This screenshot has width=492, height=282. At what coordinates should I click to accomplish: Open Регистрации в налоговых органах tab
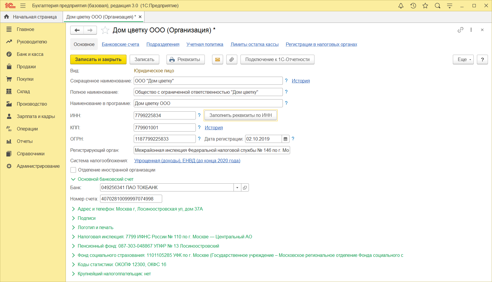[321, 45]
